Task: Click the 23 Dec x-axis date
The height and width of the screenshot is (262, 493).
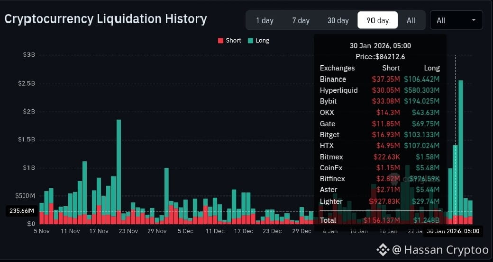Action: point(272,231)
